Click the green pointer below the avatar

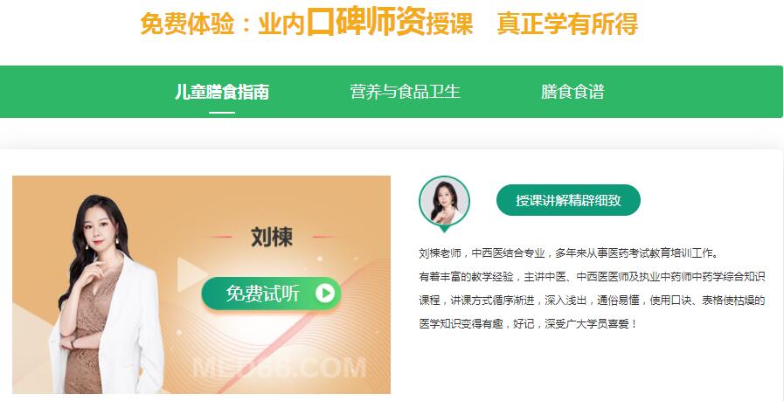(x=444, y=229)
